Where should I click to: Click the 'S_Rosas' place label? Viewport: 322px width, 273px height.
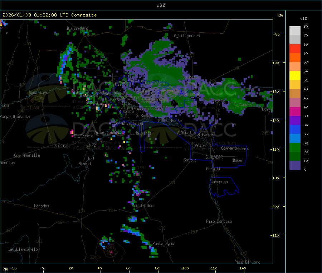tap(144, 116)
